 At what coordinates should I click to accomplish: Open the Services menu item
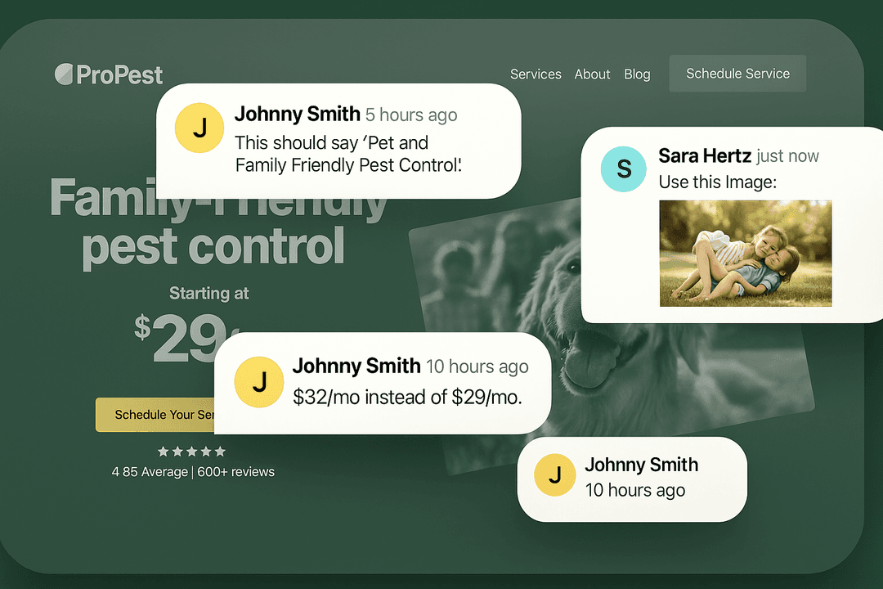(536, 74)
